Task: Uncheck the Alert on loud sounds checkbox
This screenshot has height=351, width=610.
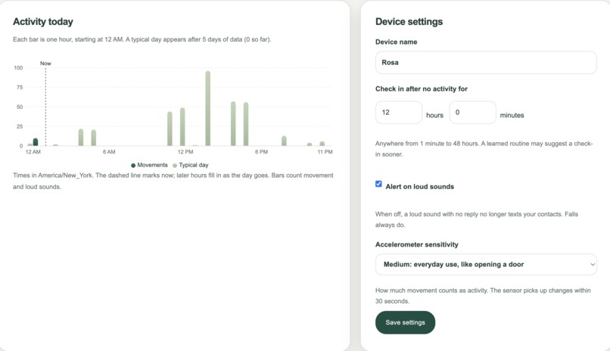Action: point(378,184)
